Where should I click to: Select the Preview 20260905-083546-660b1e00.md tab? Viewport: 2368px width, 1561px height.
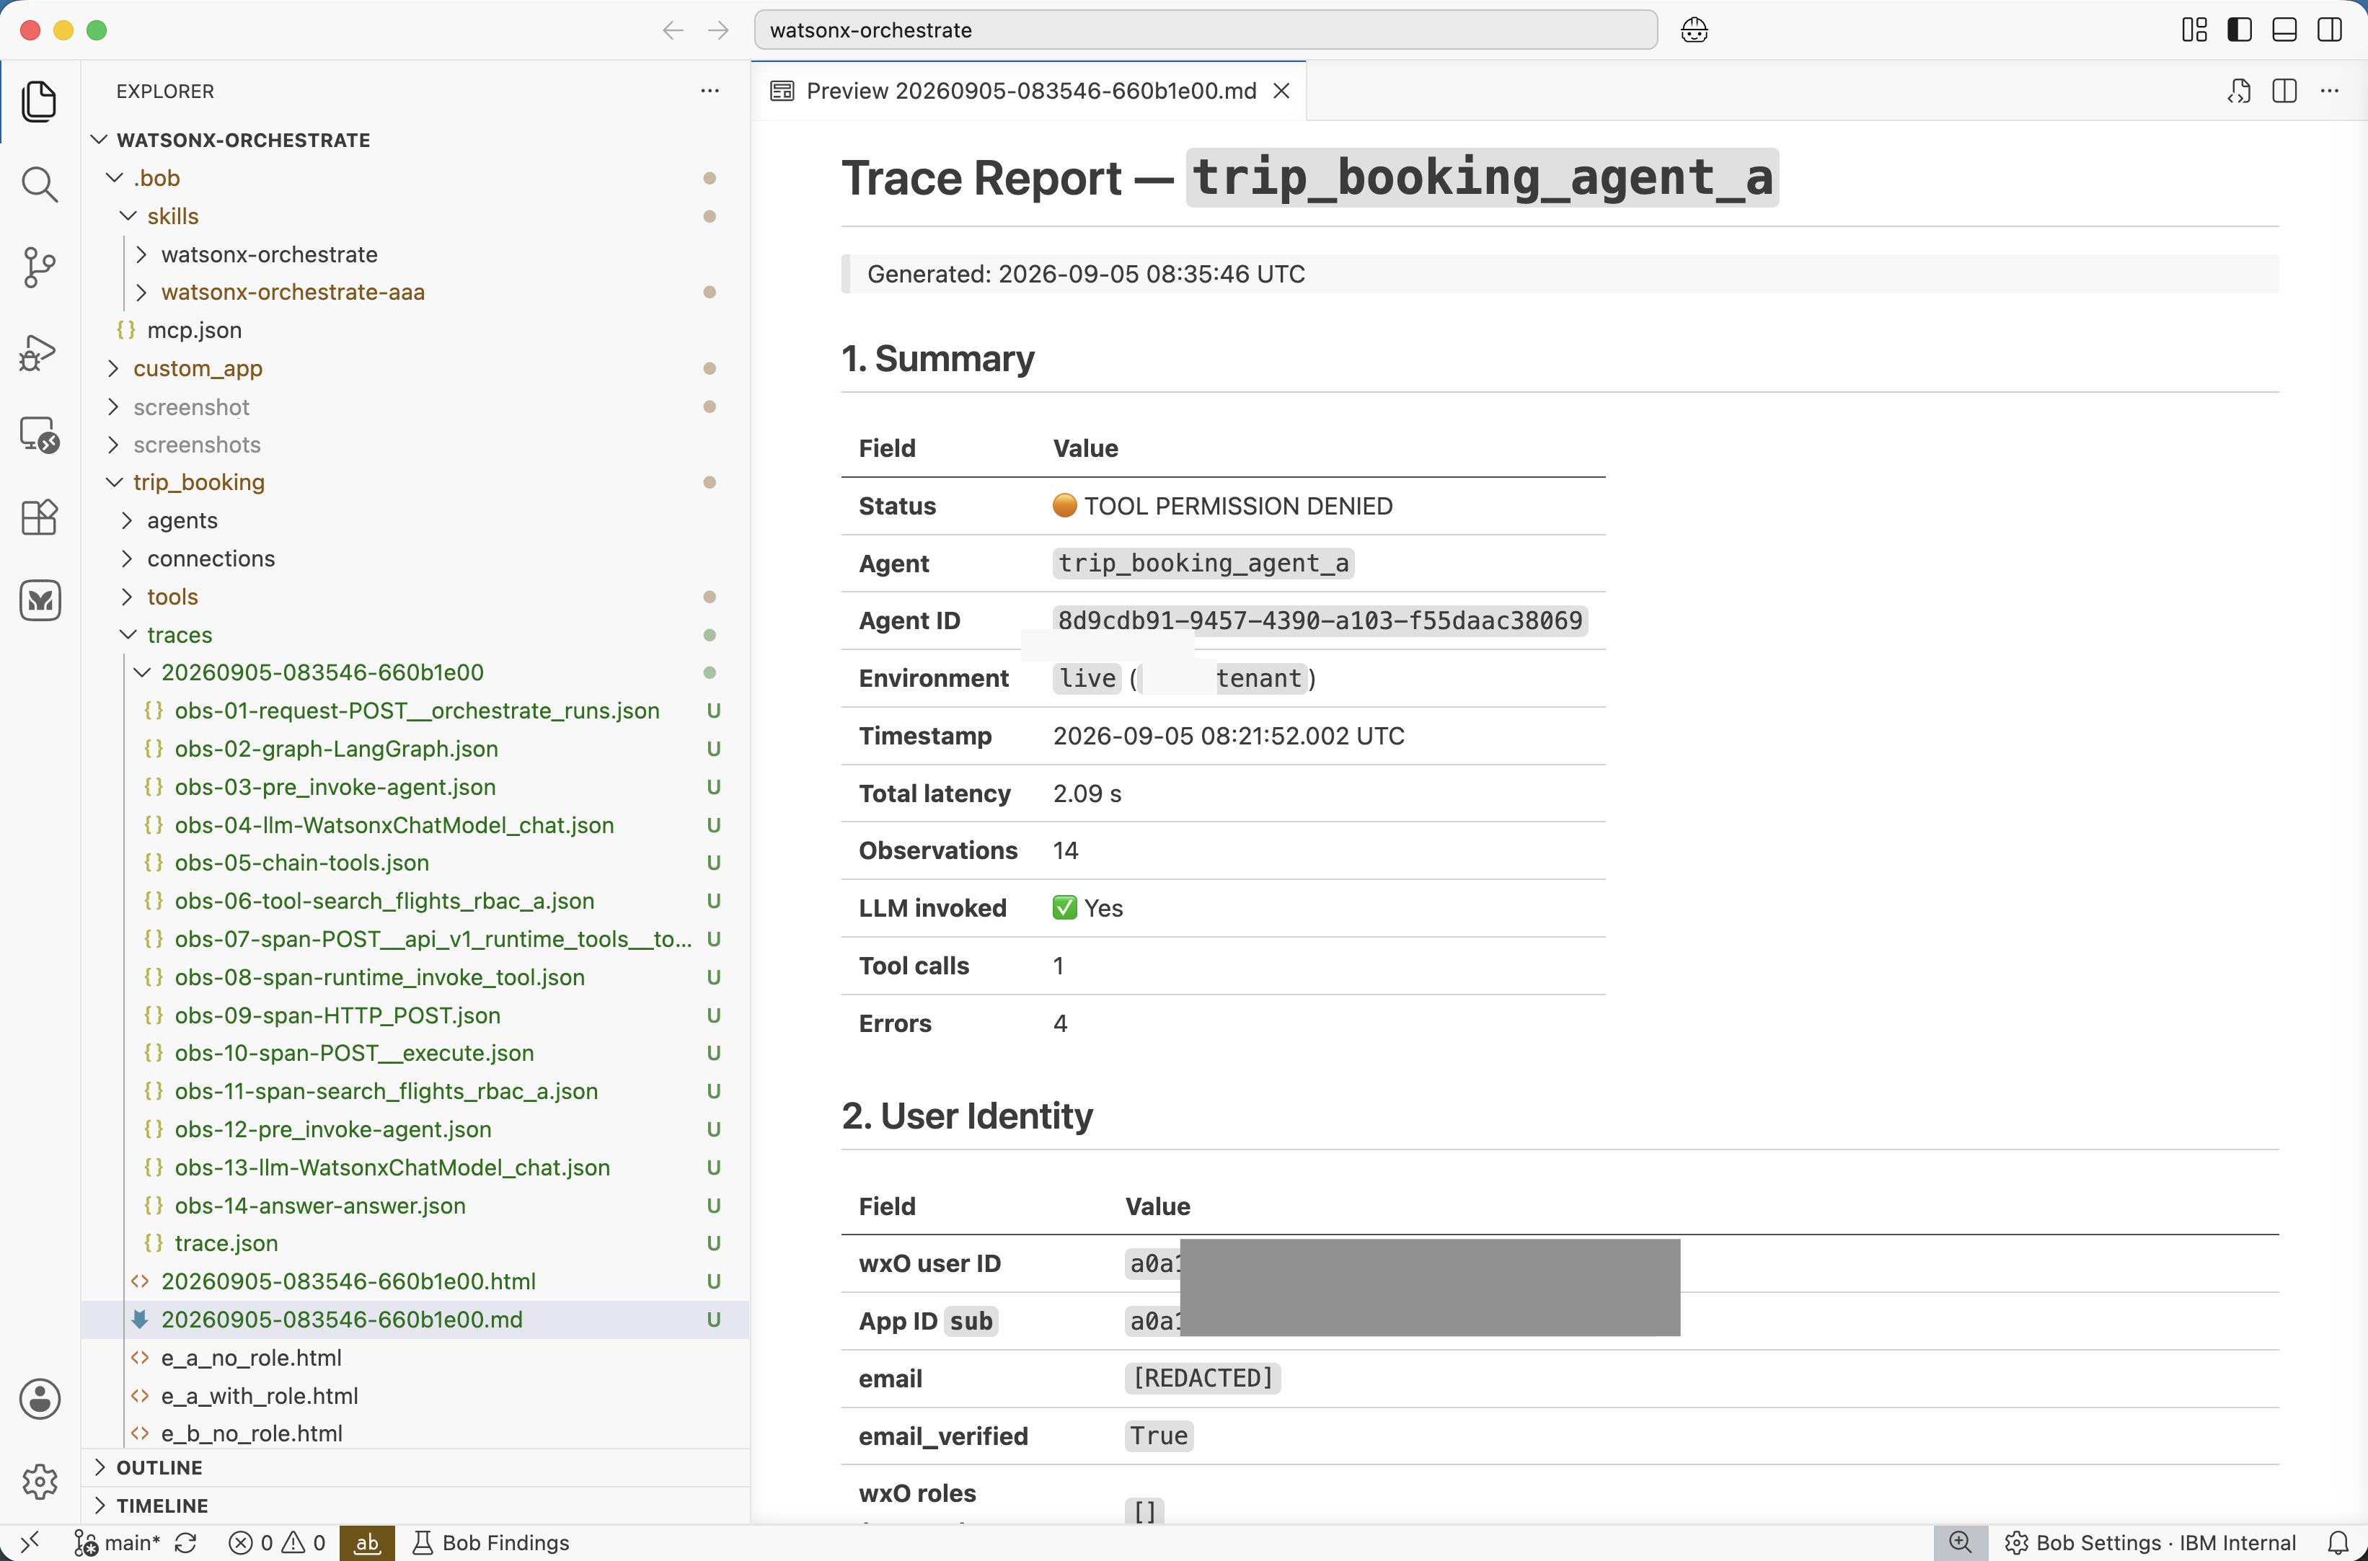(x=1030, y=91)
